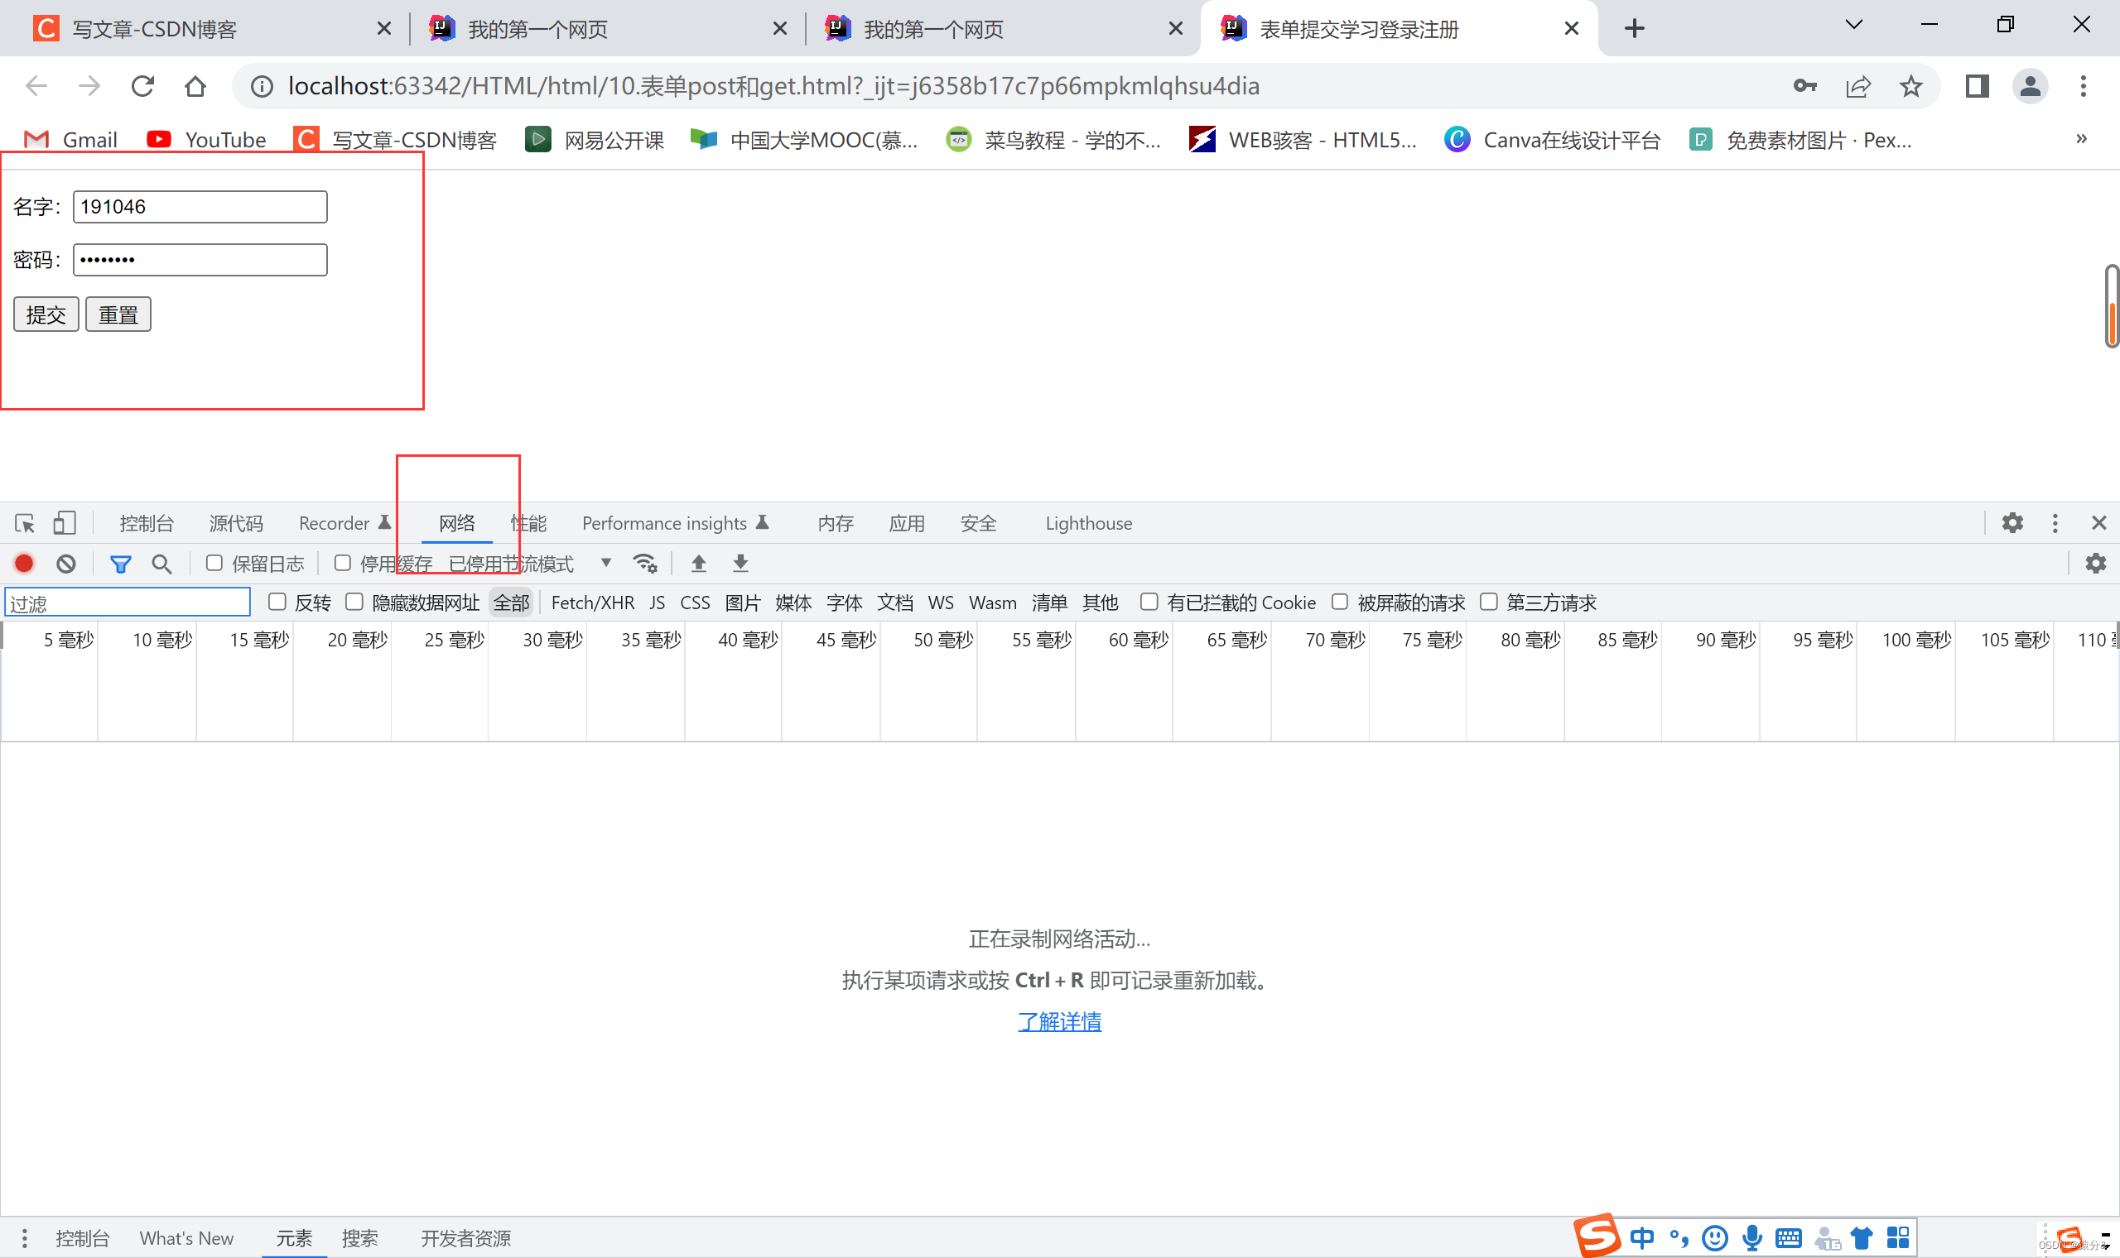The width and height of the screenshot is (2120, 1258).
Task: Bookmark this page with the star
Action: click(x=1910, y=85)
